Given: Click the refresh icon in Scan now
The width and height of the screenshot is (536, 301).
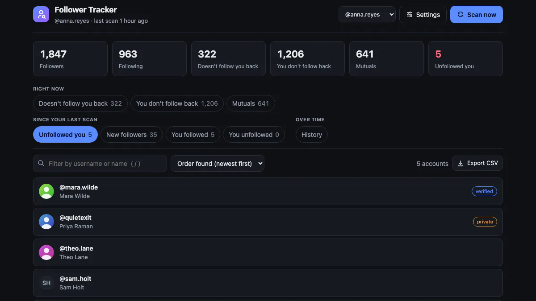Looking at the screenshot, I should pos(461,15).
